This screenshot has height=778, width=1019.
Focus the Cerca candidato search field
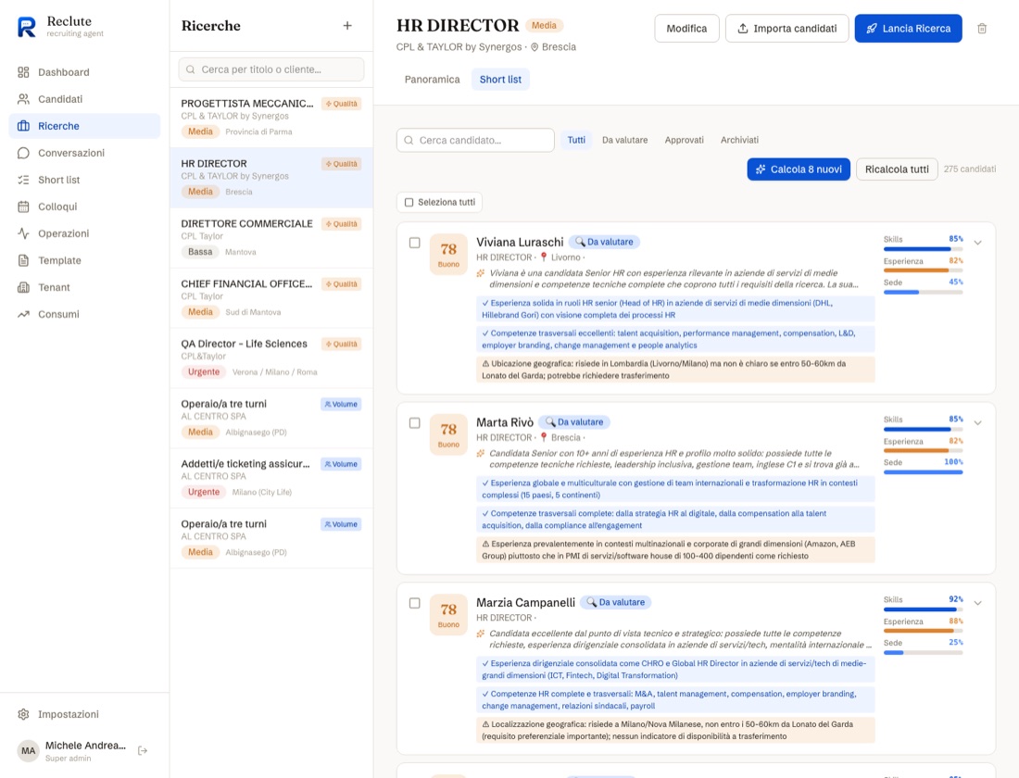[x=475, y=140]
